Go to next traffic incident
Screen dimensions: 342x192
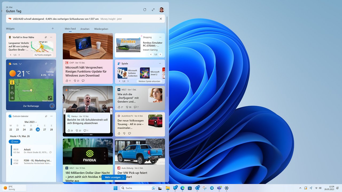[x=19, y=55]
